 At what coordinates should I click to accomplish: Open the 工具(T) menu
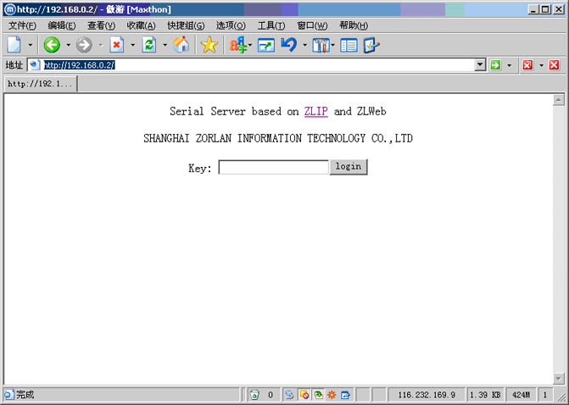(271, 25)
